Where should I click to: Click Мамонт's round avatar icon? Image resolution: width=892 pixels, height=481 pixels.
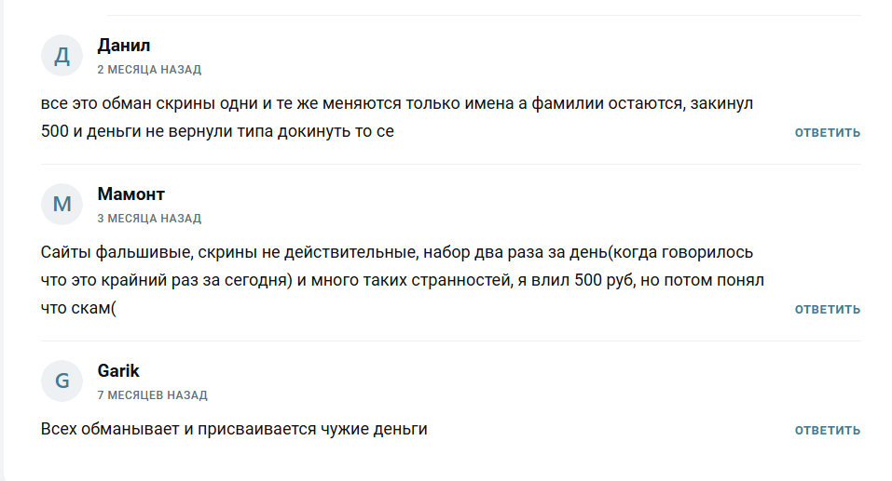62,204
